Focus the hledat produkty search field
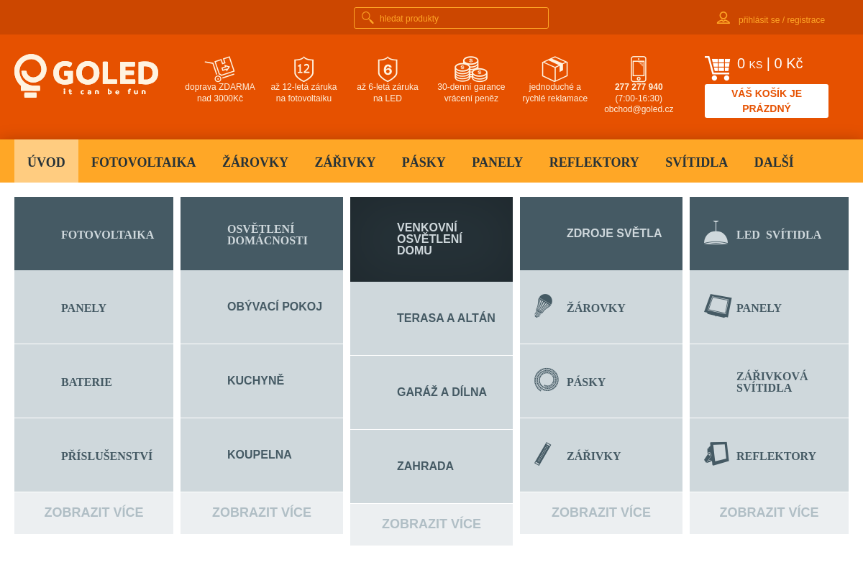The height and width of the screenshot is (575, 863). 460,18
